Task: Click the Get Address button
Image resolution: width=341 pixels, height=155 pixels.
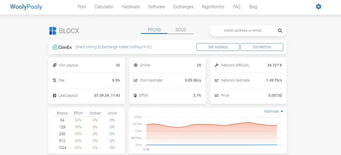Action: (218, 47)
